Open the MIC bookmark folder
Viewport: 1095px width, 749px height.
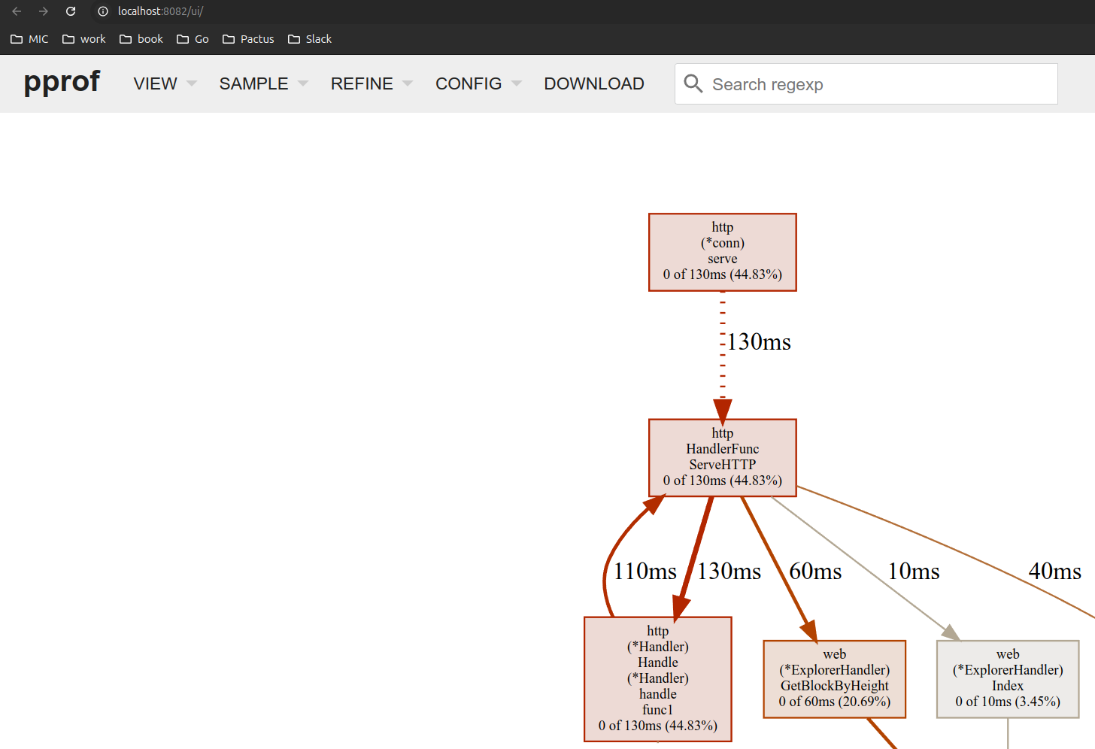(x=29, y=39)
